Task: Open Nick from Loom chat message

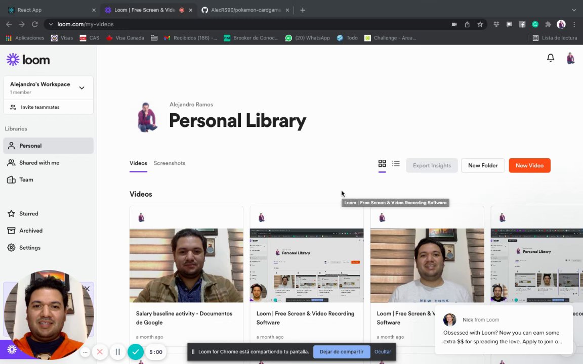Action: 504,330
